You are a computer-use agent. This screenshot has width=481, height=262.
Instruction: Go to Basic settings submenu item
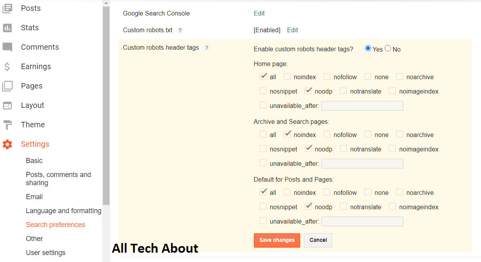coord(34,161)
